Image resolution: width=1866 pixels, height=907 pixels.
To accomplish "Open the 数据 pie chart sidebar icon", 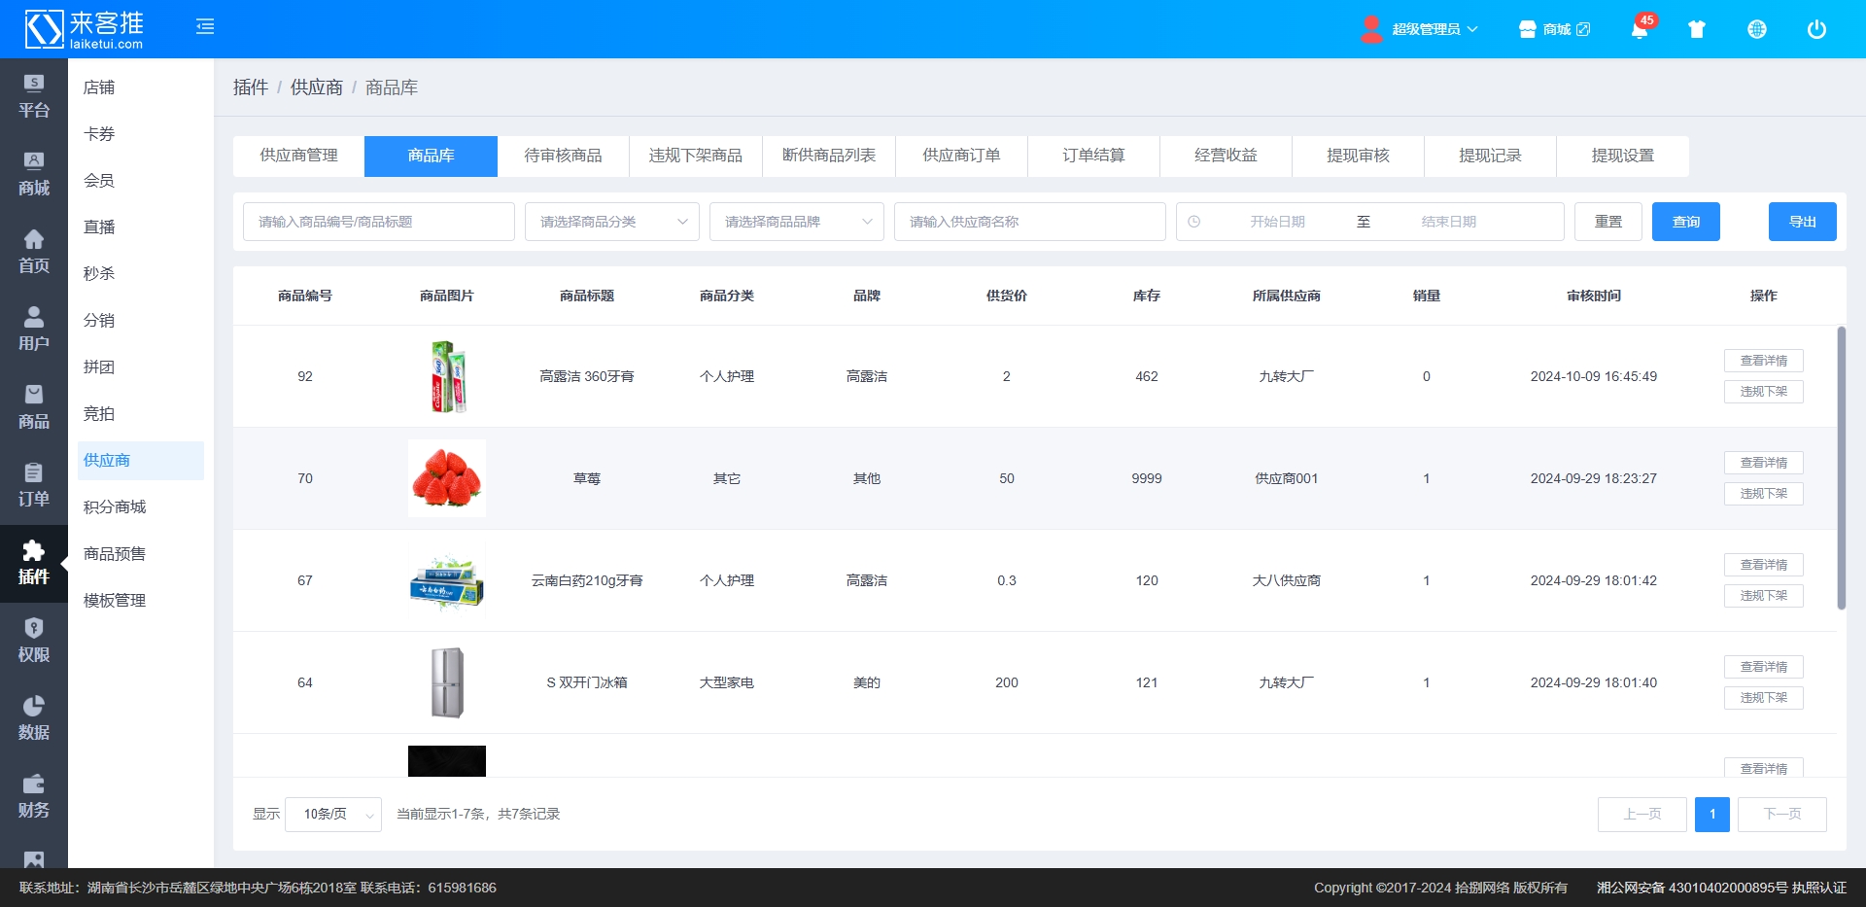I will [34, 718].
